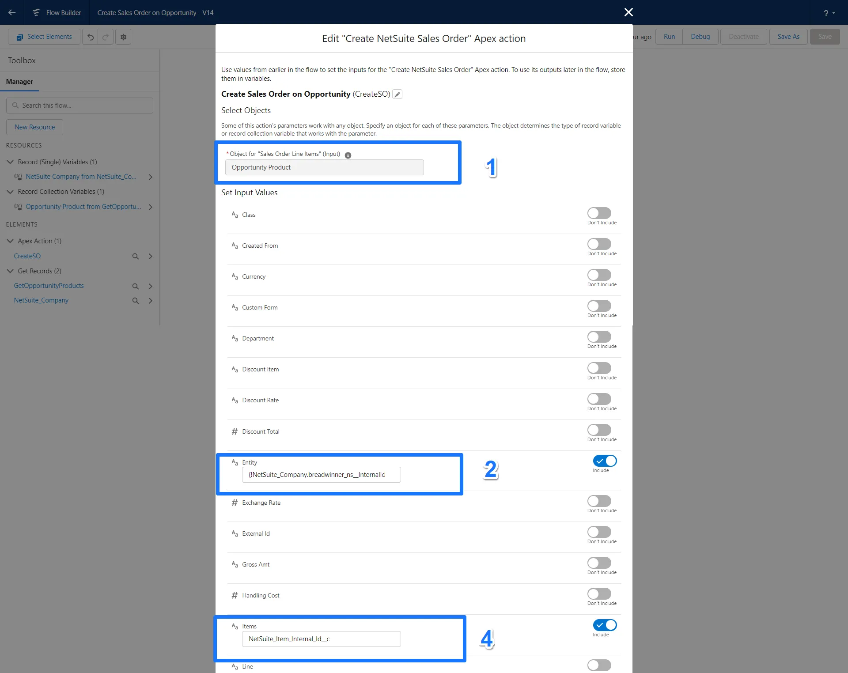Toggle include for Discount Total input
Viewport: 848px width, 673px height.
(x=599, y=430)
